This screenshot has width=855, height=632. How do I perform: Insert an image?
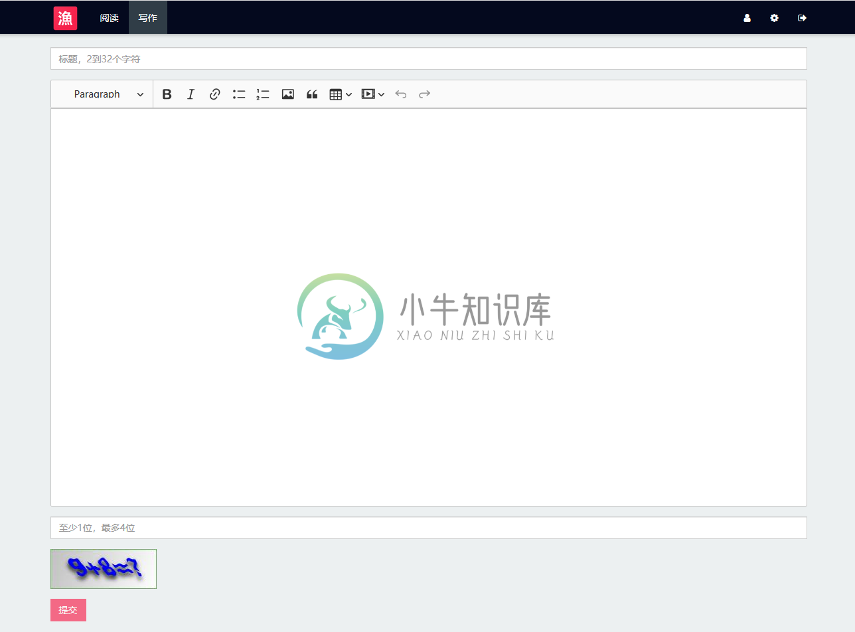coord(287,94)
